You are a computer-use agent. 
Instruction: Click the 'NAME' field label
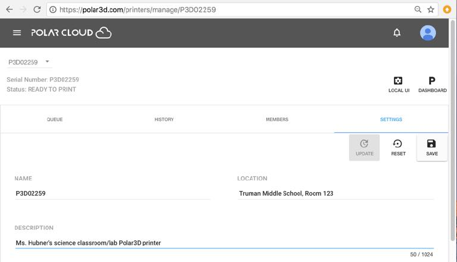click(23, 178)
